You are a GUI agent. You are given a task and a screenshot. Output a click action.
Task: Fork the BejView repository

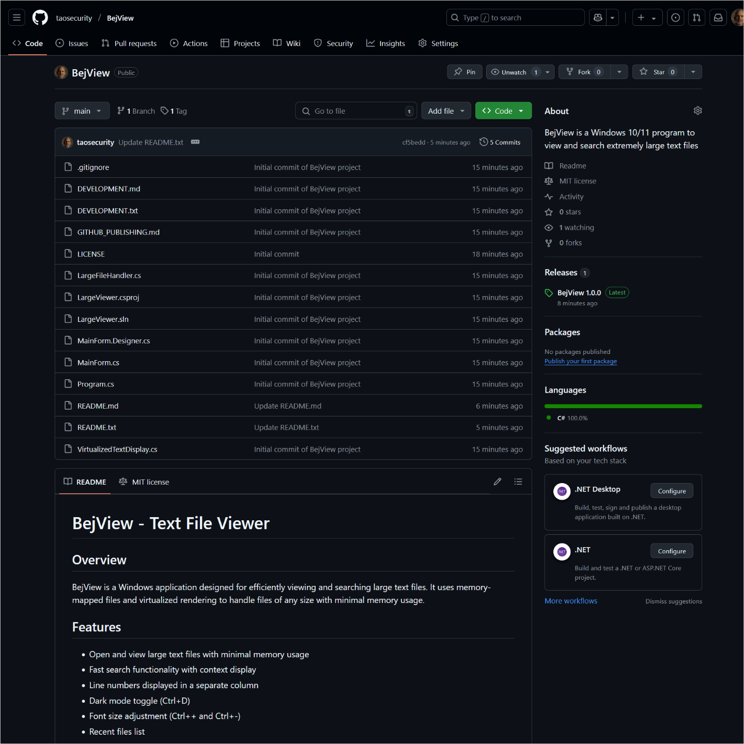pos(584,72)
